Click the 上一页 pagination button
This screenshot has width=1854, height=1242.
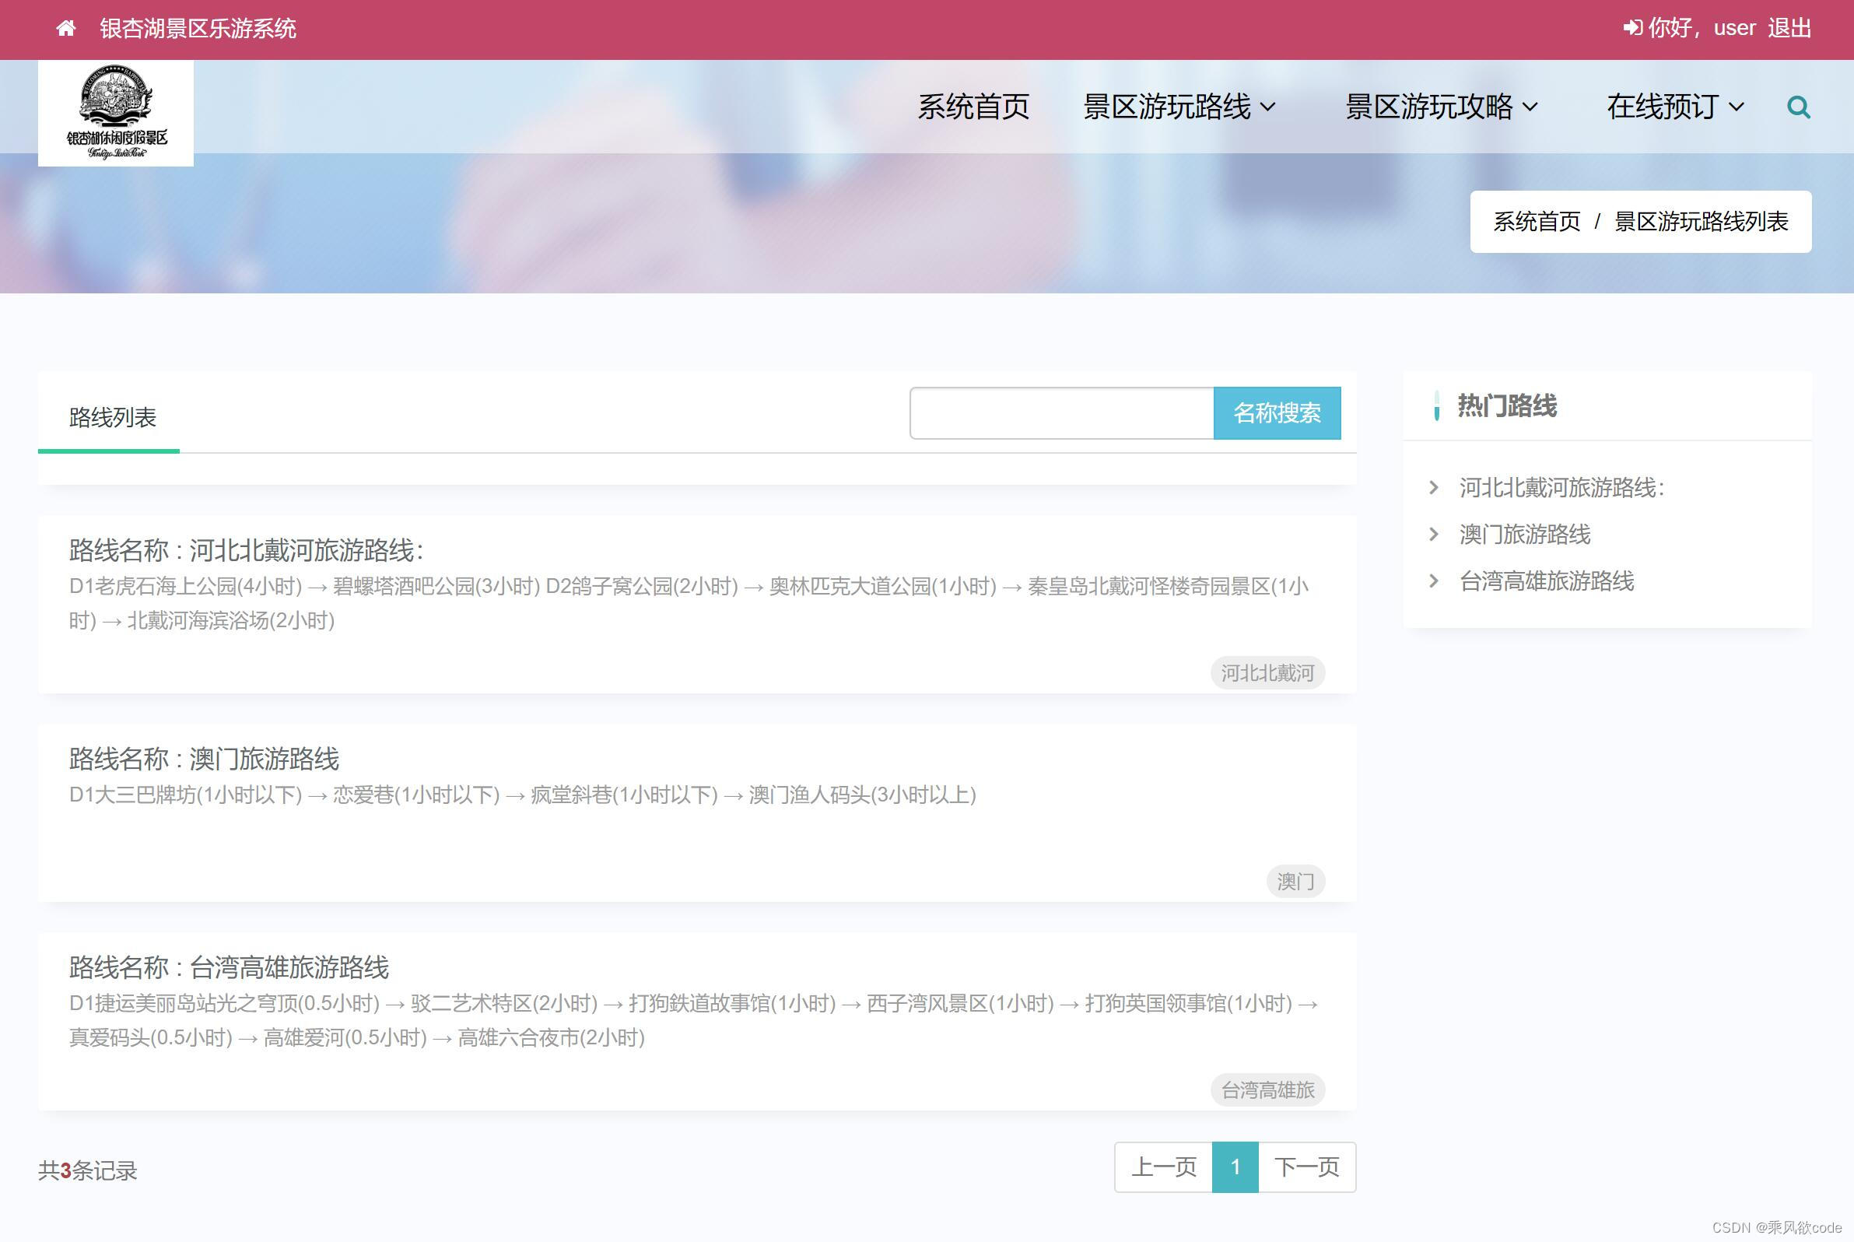point(1163,1167)
